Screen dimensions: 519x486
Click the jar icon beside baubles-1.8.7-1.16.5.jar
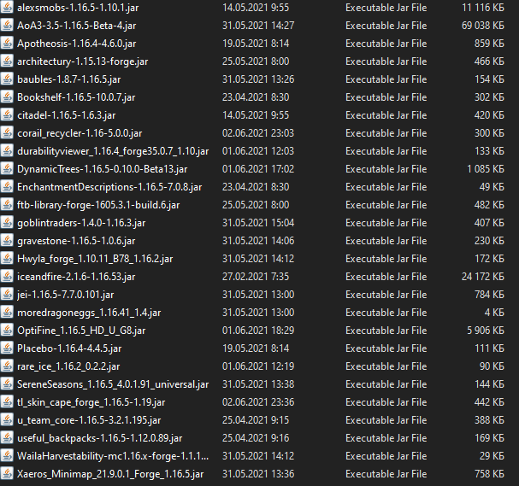pos(7,79)
